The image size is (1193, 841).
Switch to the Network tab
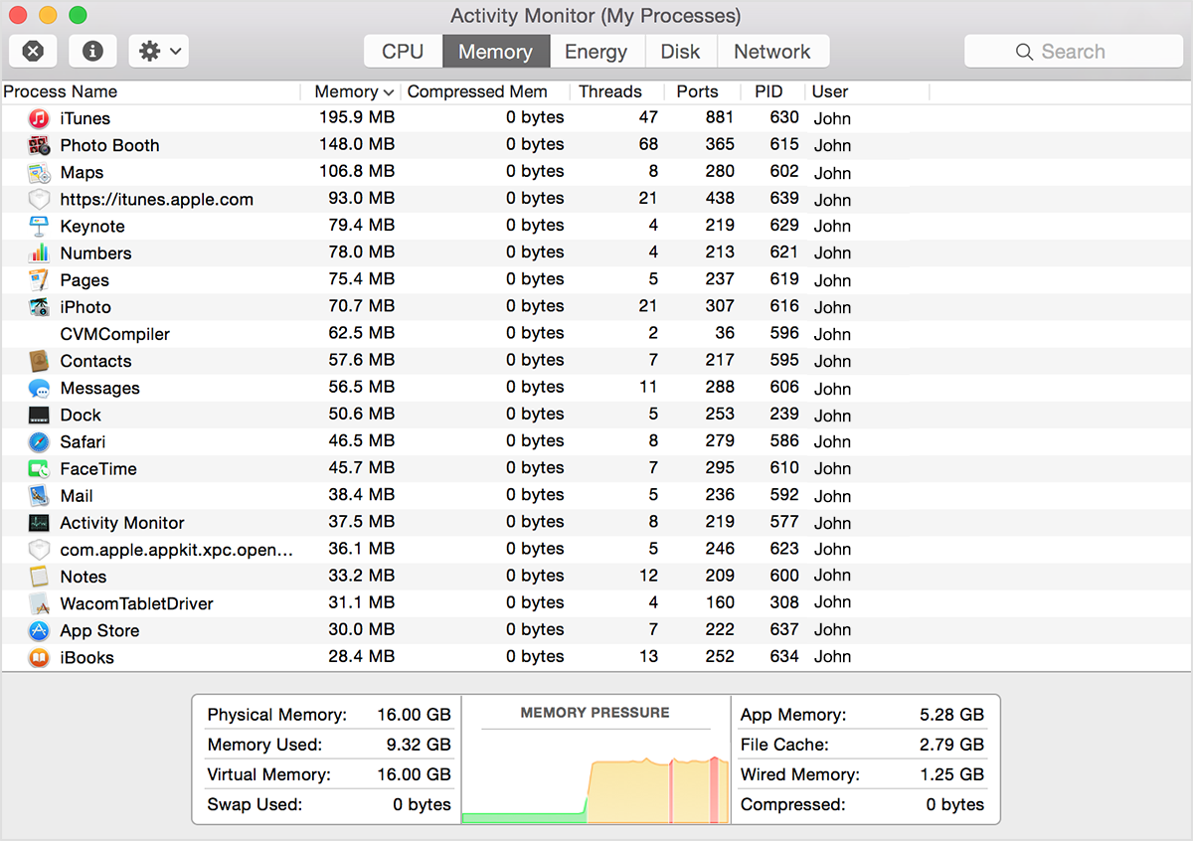tap(773, 51)
